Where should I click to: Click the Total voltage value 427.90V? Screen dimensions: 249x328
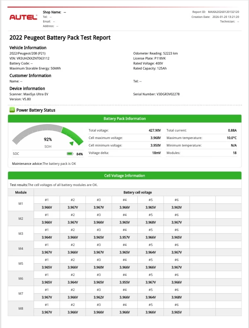[x=154, y=130]
